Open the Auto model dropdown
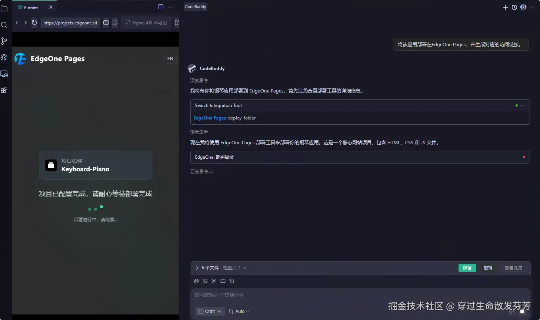 239,311
